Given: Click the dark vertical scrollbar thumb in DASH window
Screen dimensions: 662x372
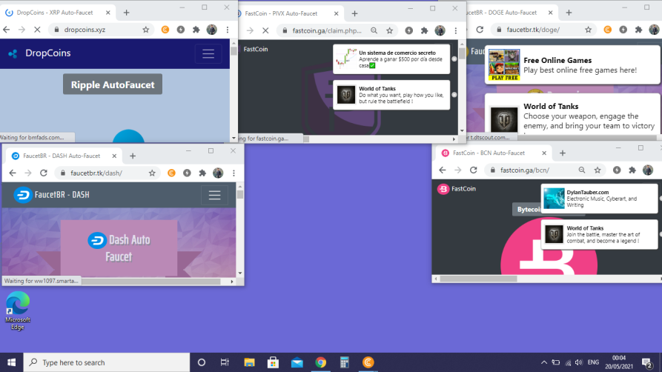Looking at the screenshot, I should [239, 194].
